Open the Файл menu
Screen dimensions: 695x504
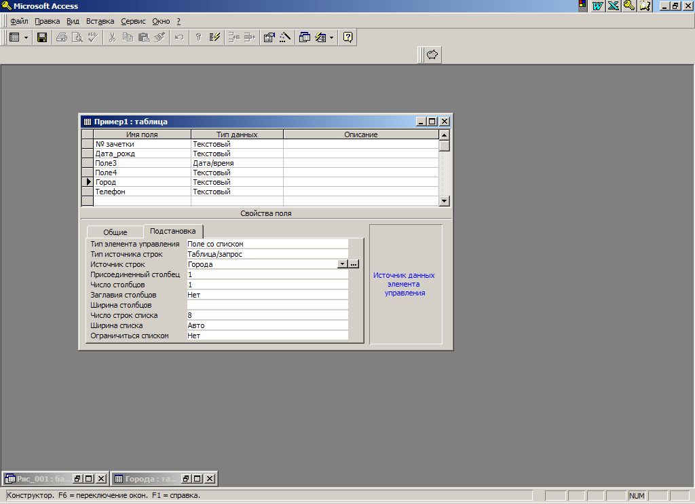(19, 21)
